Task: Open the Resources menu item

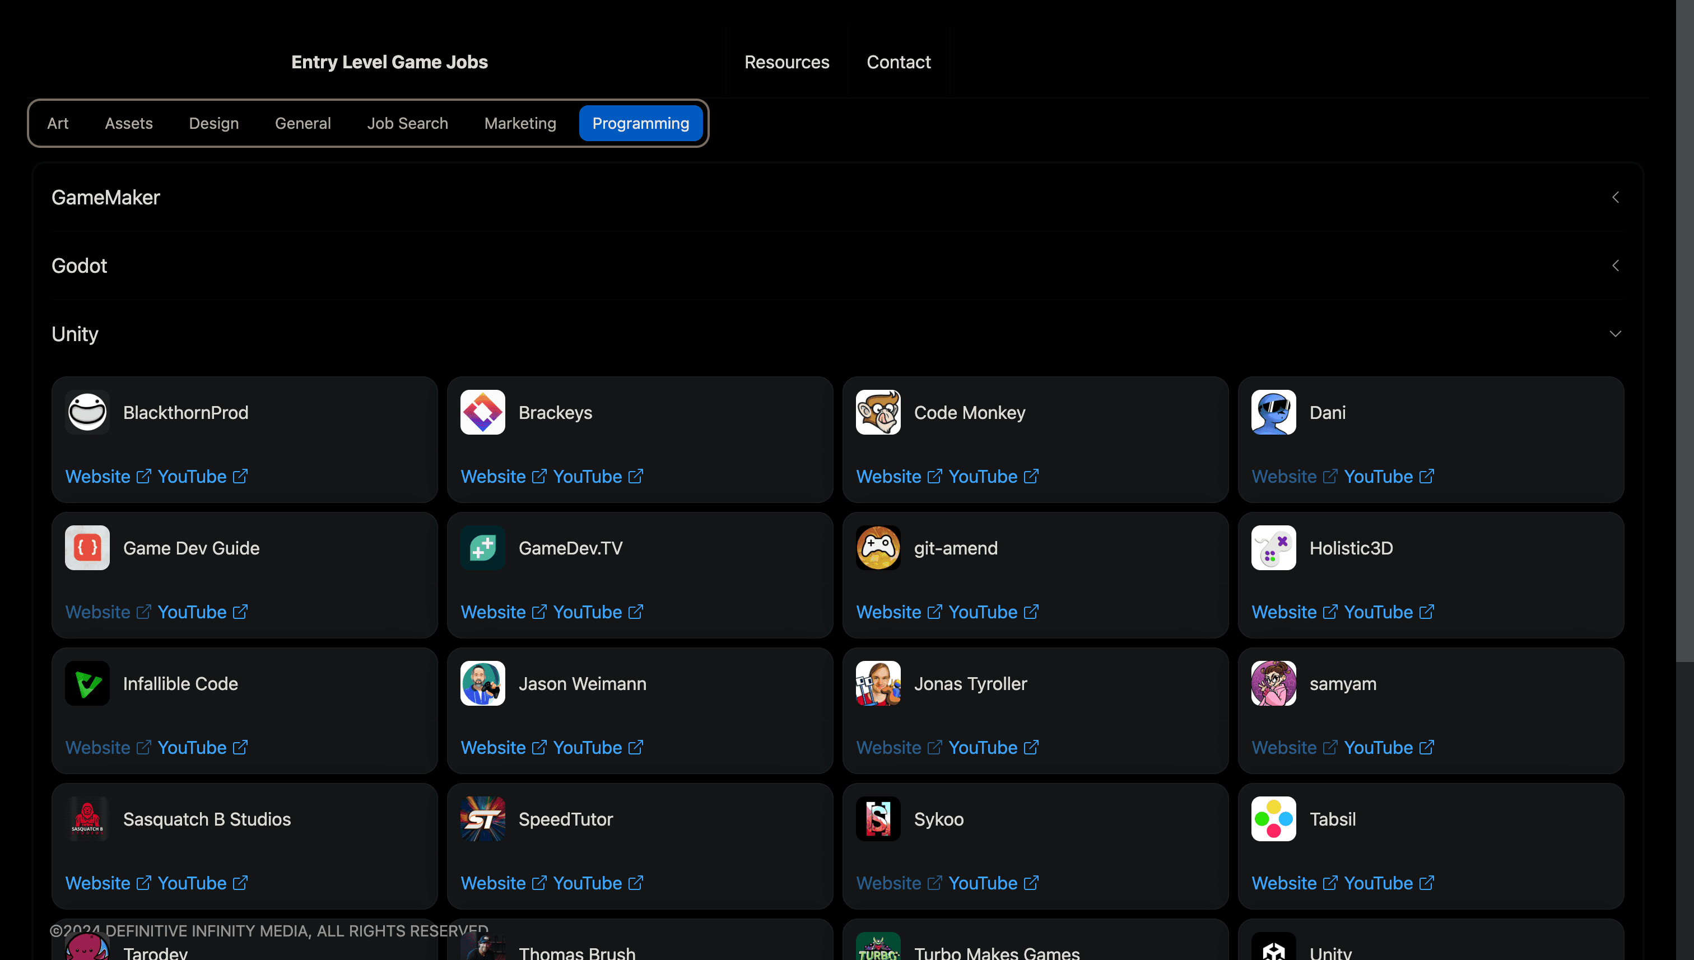Action: [x=786, y=62]
